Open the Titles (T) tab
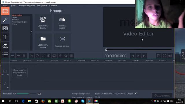Viewport: 185px width, 104px height. (x=5, y=37)
